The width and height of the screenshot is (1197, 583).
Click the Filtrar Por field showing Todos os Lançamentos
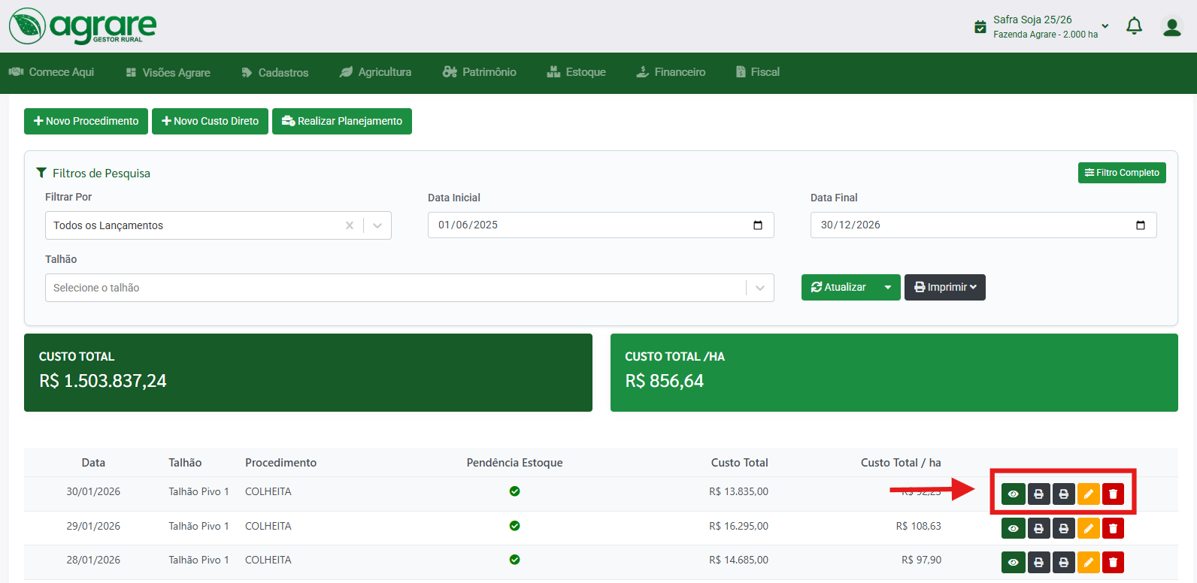(x=218, y=225)
